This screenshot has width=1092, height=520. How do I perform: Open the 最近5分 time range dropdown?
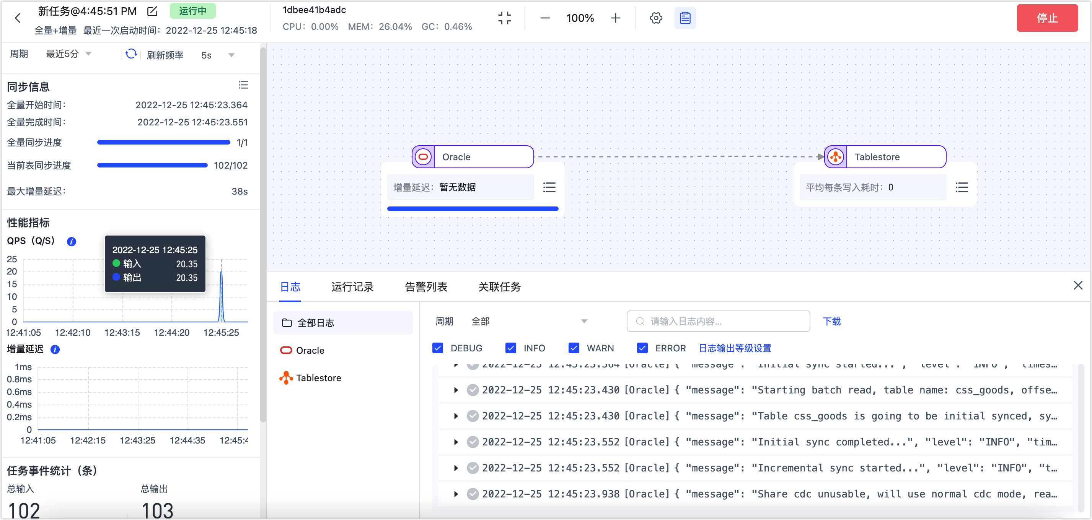(x=69, y=54)
